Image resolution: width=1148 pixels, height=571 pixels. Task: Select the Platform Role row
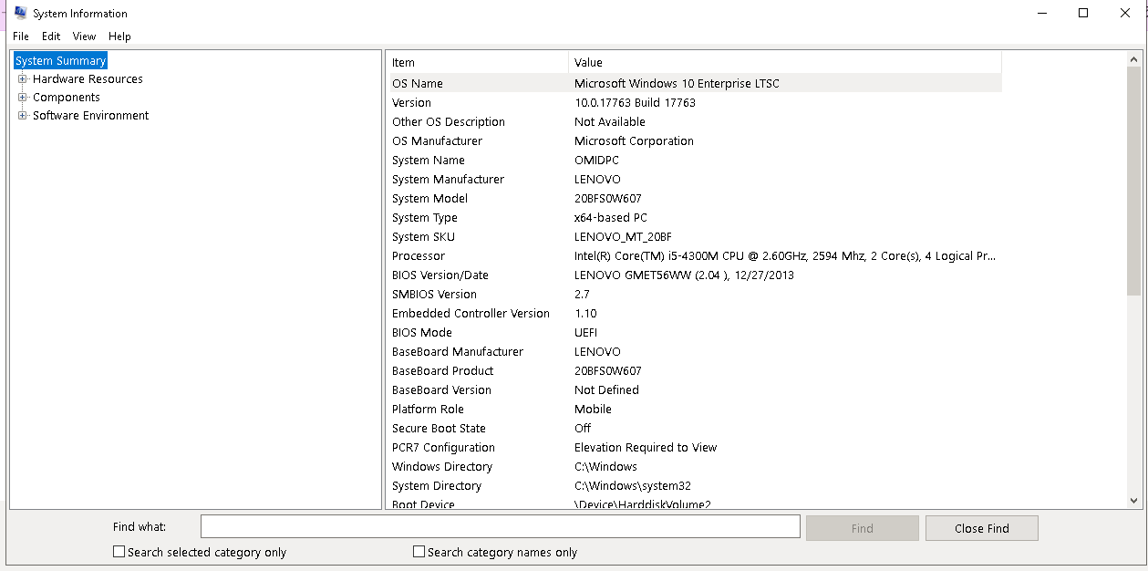[x=694, y=410]
